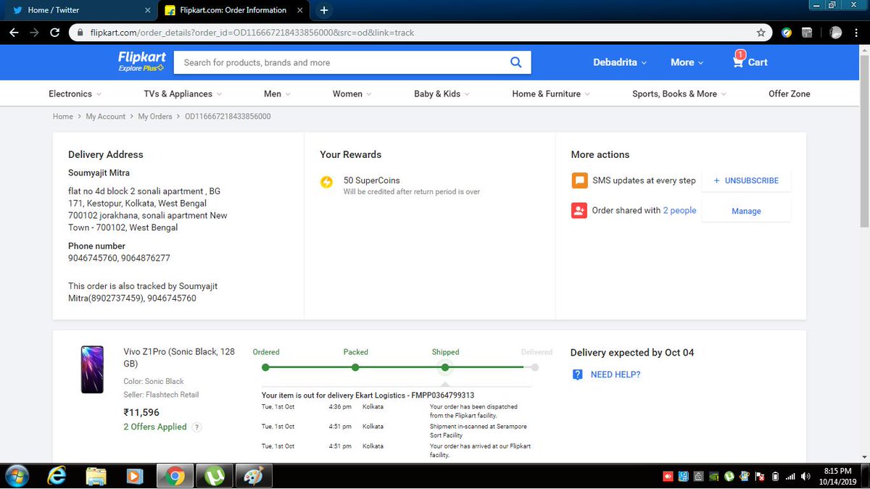Expand Sports, Books & More menu
This screenshot has height=489, width=870.
click(679, 94)
